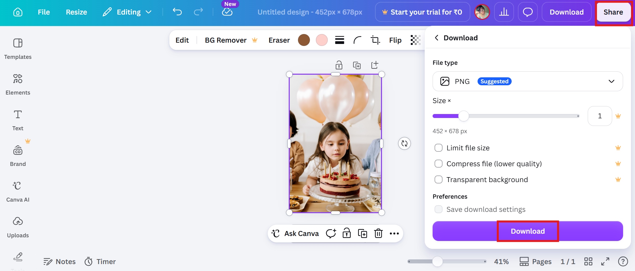Open the File menu

click(x=44, y=12)
